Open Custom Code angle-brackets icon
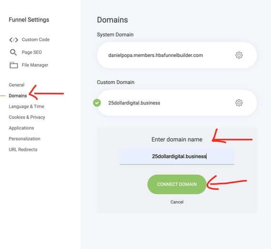 (x=13, y=40)
